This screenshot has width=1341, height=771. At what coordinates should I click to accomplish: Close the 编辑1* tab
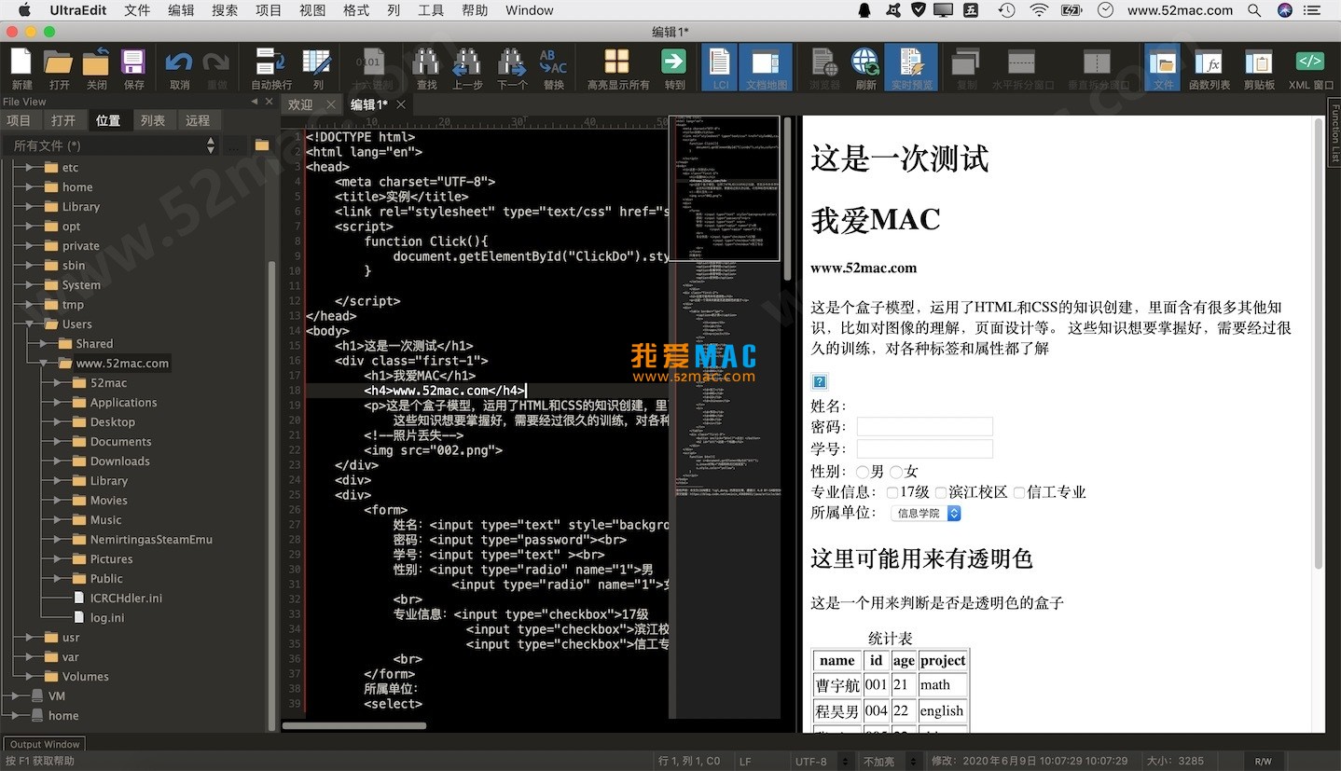point(401,104)
